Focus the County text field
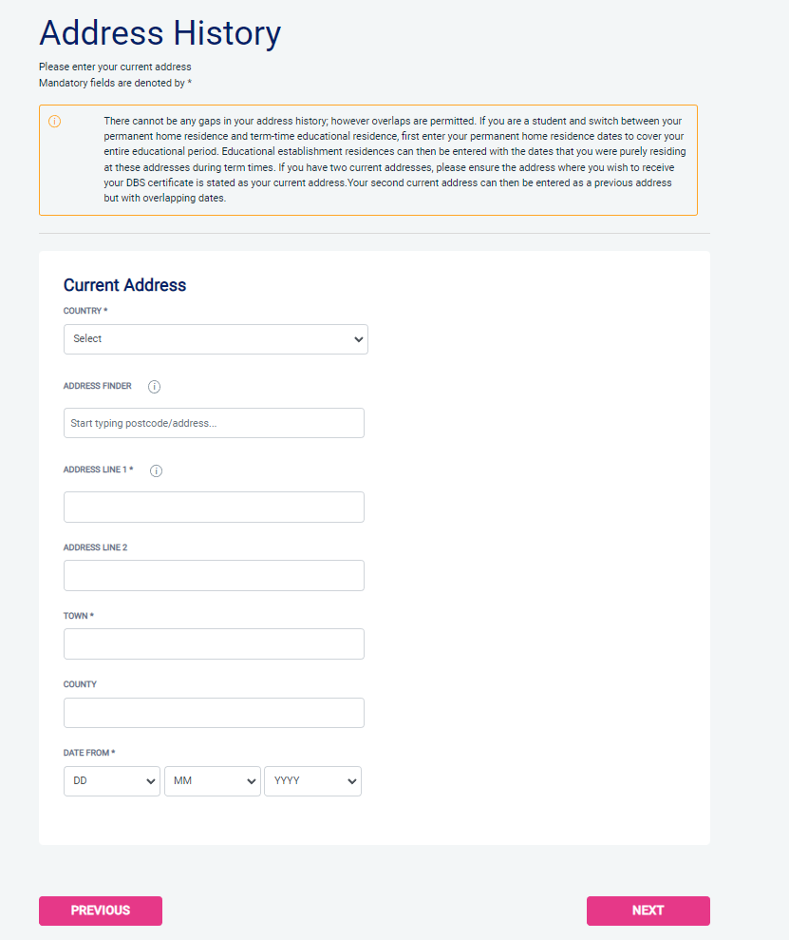This screenshot has height=940, width=789. point(214,713)
